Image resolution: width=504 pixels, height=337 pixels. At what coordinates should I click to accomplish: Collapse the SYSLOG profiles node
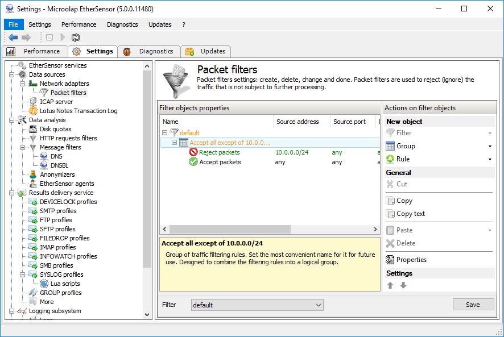tap(23, 274)
